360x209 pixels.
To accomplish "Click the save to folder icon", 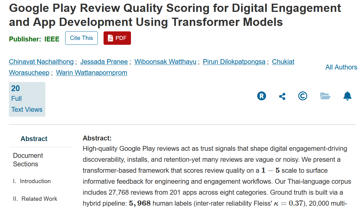I will 325,96.
